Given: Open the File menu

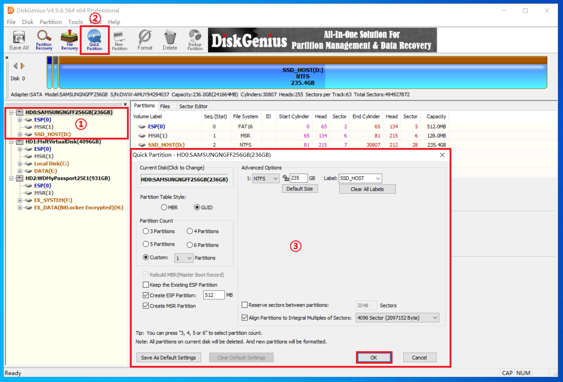Looking at the screenshot, I should pyautogui.click(x=11, y=22).
